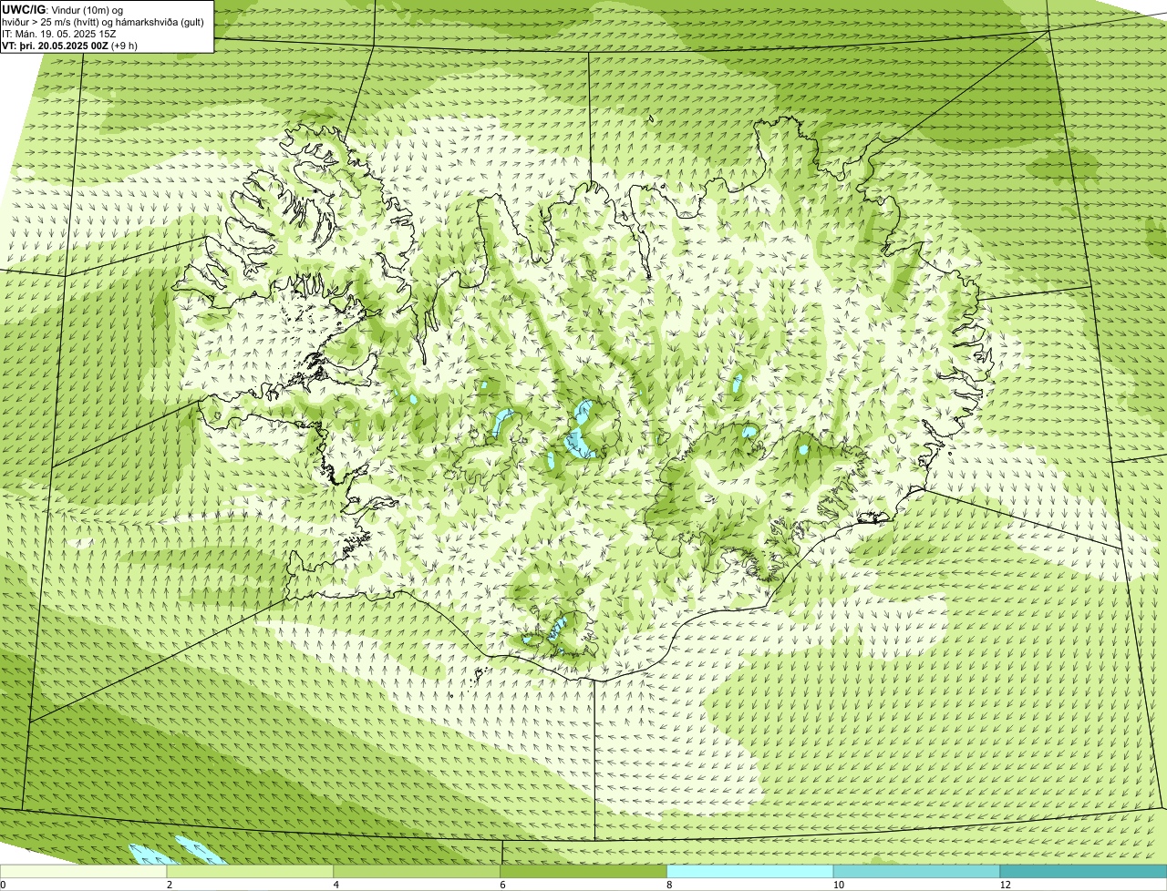
Task: Click the "6" tick label on scale
Action: coord(501,885)
